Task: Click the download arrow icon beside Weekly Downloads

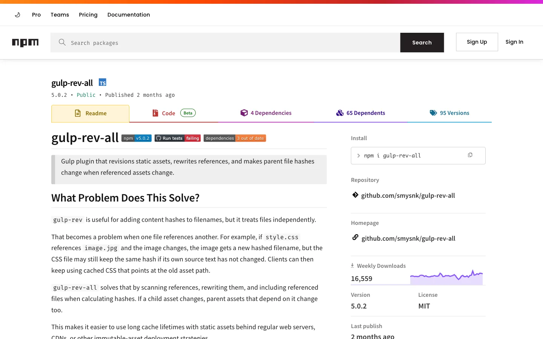Action: pyautogui.click(x=352, y=266)
